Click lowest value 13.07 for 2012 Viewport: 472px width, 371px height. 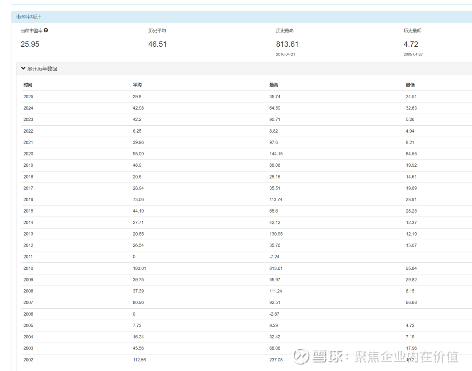click(411, 246)
